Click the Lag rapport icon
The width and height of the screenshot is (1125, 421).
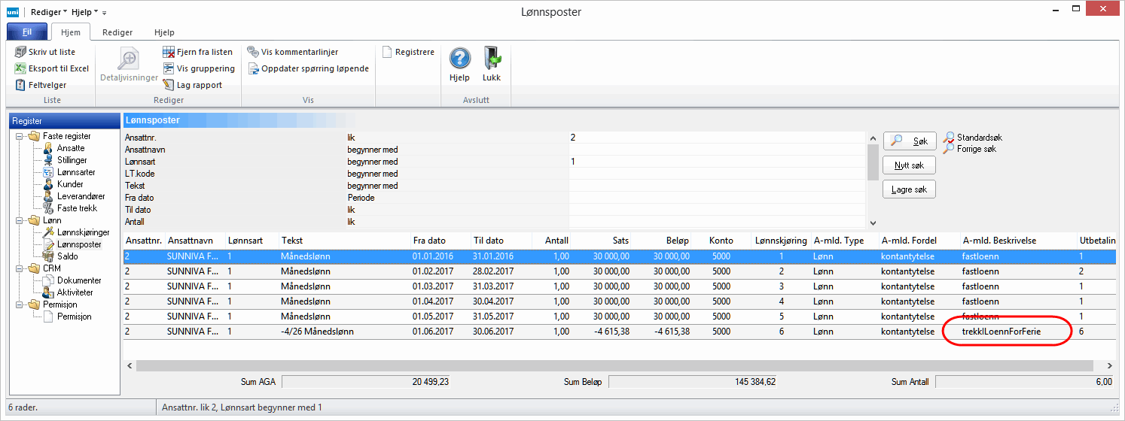point(169,85)
